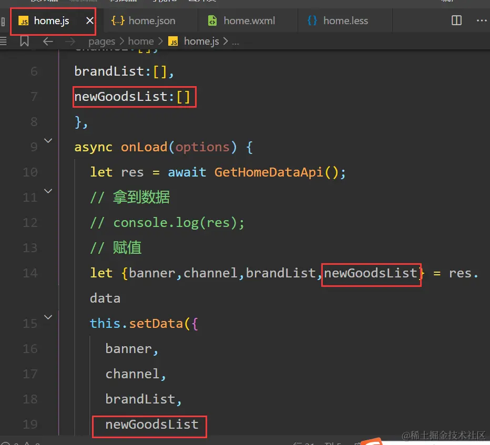Click the GetHomeDataApi function call
The width and height of the screenshot is (490, 445).
coord(269,172)
